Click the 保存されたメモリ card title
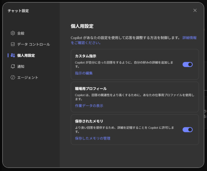 89,121
